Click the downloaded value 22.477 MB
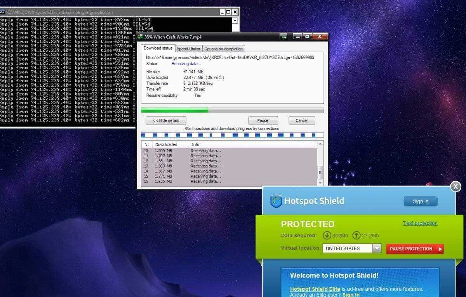466x297 pixels. pyautogui.click(x=203, y=78)
